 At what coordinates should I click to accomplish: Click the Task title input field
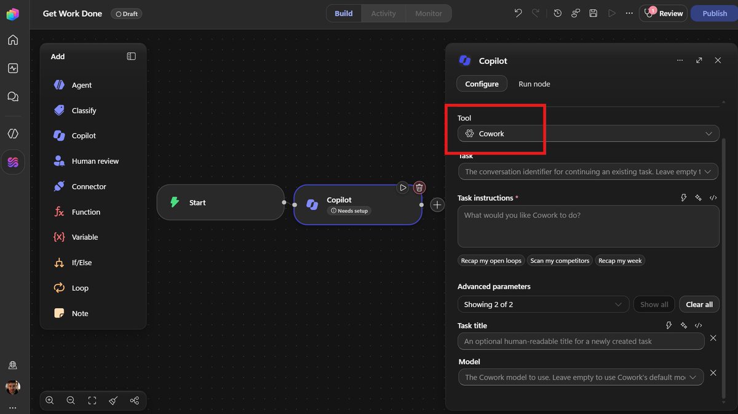(x=581, y=341)
